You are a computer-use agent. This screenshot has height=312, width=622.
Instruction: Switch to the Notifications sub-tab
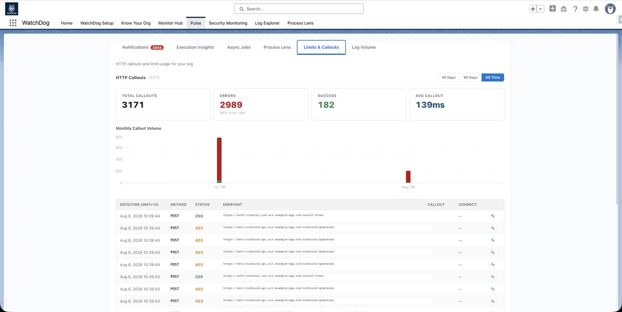[x=143, y=47]
